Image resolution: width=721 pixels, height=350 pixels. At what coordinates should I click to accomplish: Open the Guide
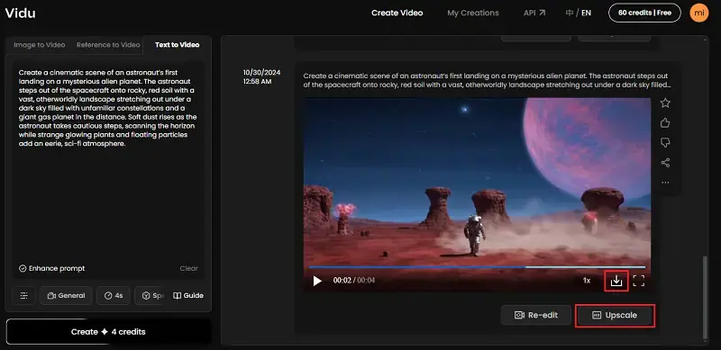pos(188,296)
